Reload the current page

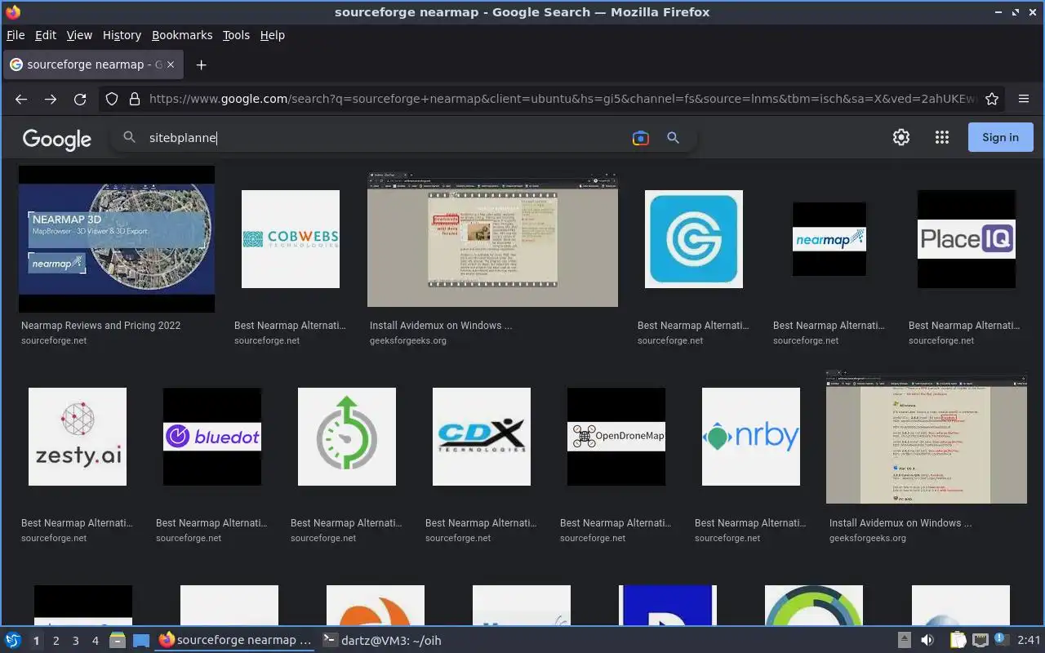[80, 99]
